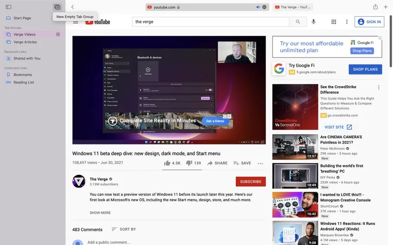Select Verge Articles tab group
This screenshot has height=245, width=393.
25,42
